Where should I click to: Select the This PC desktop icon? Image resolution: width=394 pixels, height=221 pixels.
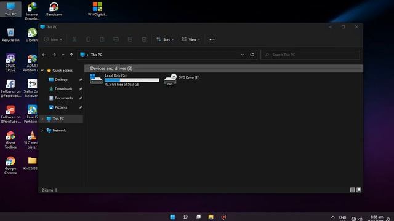[10, 9]
